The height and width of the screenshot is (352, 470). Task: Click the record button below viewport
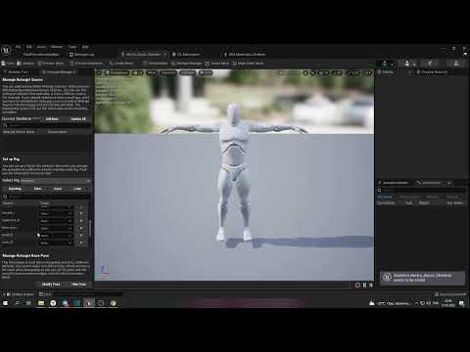pyautogui.click(x=357, y=286)
